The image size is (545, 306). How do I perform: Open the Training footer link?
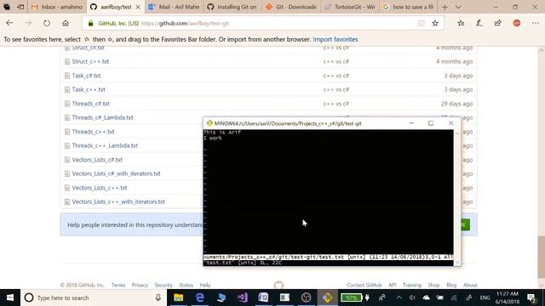[411, 285]
